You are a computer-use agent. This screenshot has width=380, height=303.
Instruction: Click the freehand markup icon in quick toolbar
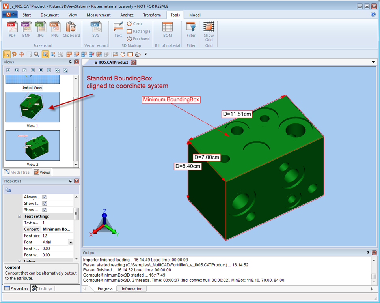click(x=138, y=54)
